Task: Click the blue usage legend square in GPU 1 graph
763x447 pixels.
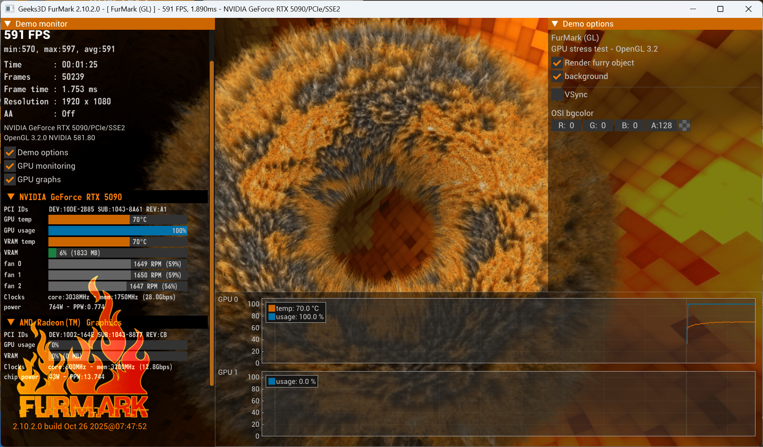Action: pos(272,381)
